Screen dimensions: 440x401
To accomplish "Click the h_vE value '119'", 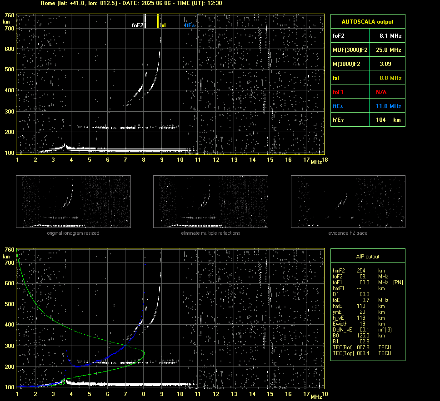I will (361, 318).
